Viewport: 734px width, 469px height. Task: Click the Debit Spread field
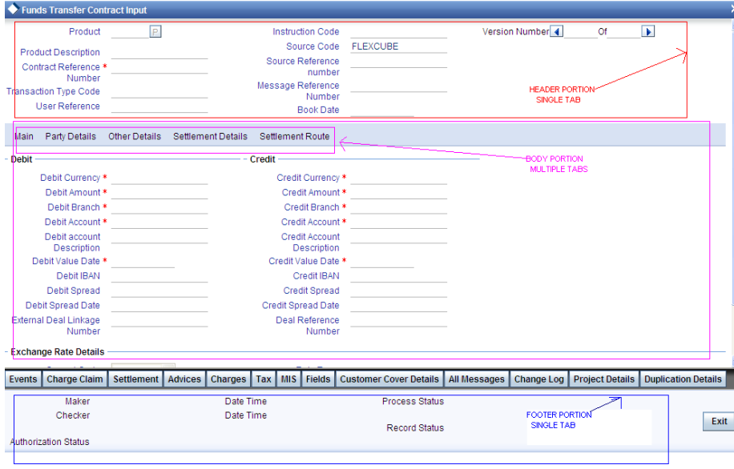pyautogui.click(x=159, y=291)
